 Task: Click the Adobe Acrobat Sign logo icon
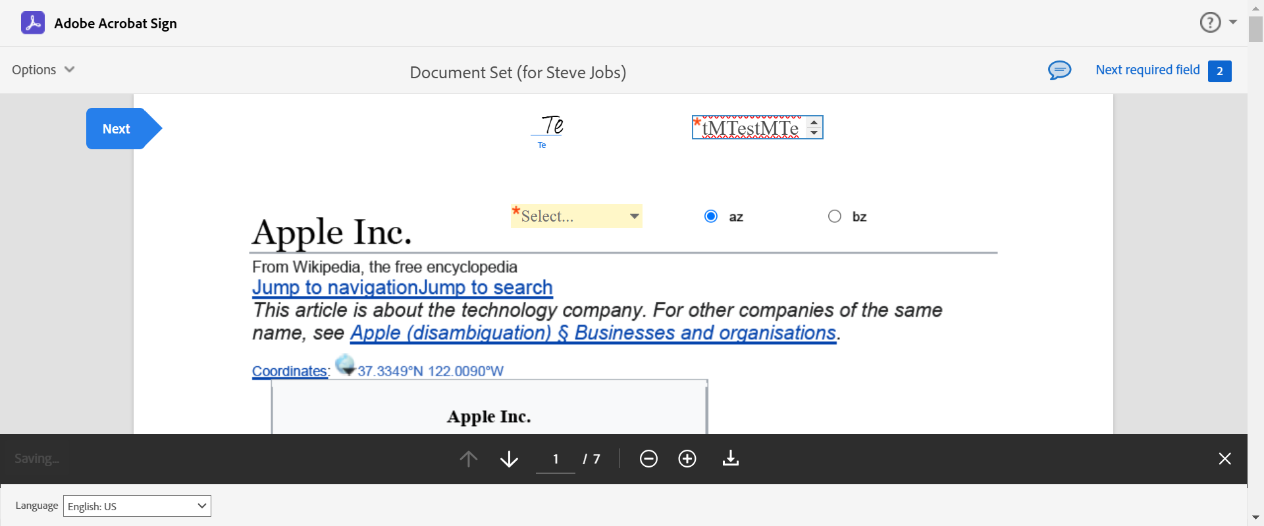[33, 23]
